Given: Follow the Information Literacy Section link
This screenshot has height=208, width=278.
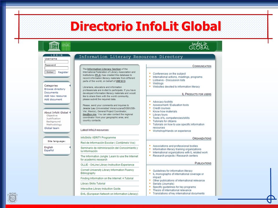Looking at the screenshot, I should [104, 69].
